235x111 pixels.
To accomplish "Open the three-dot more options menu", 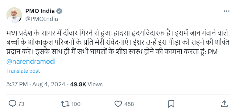I will [226, 11].
